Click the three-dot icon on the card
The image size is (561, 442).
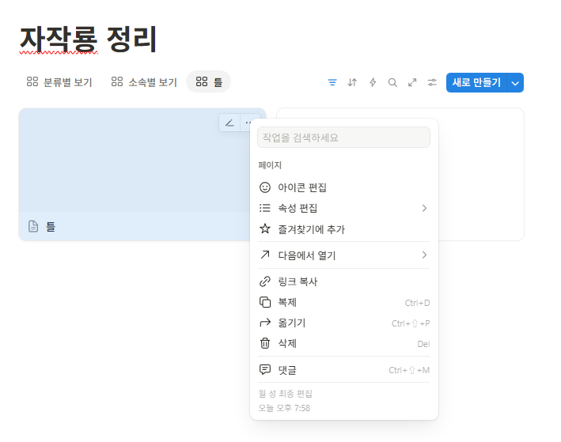(x=249, y=123)
